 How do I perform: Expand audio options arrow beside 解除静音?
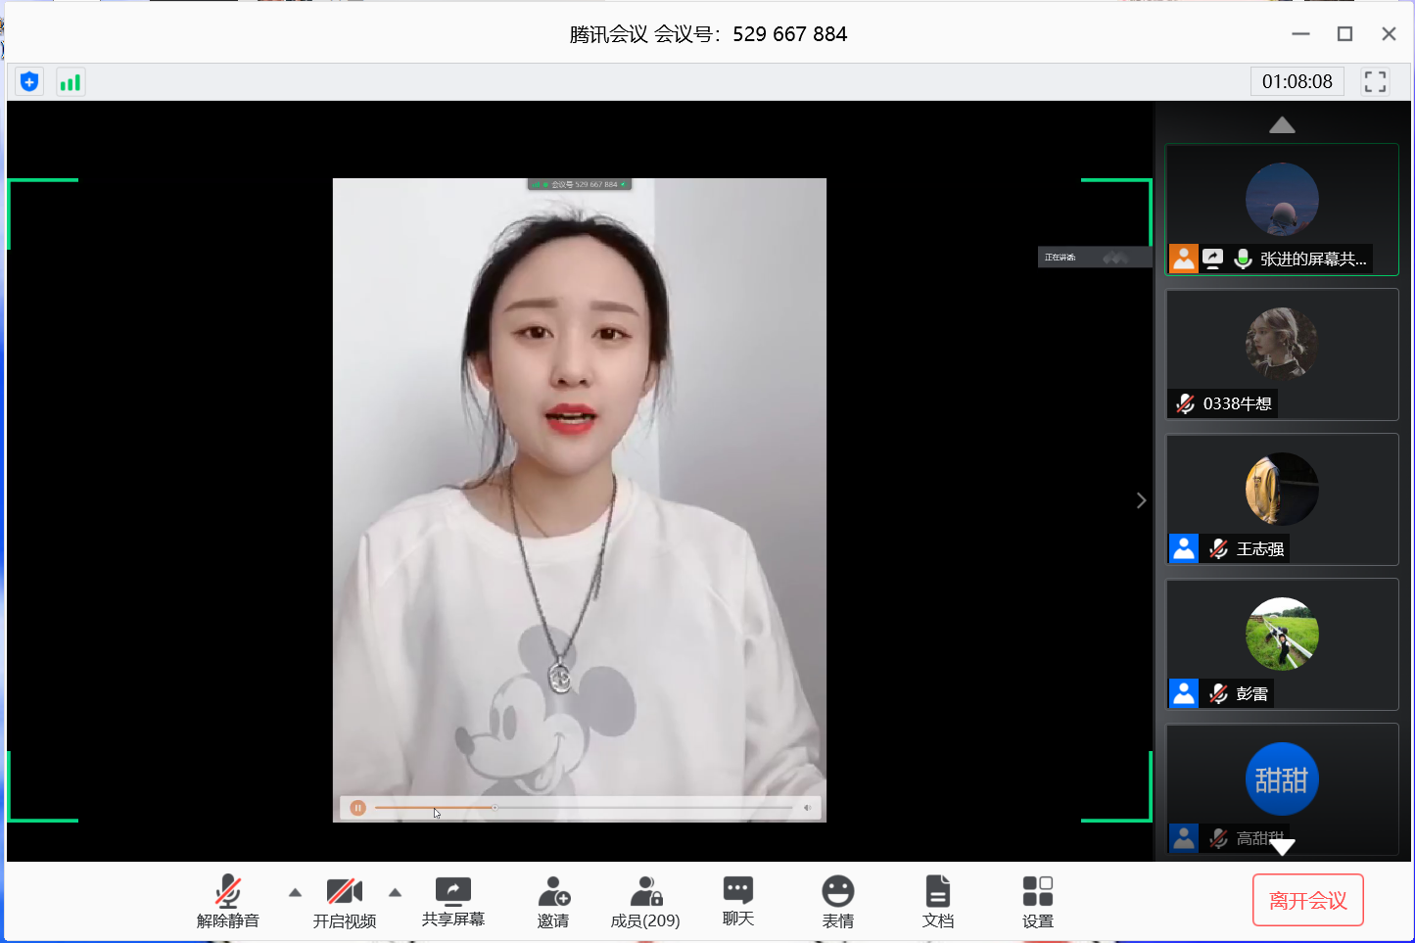click(295, 892)
